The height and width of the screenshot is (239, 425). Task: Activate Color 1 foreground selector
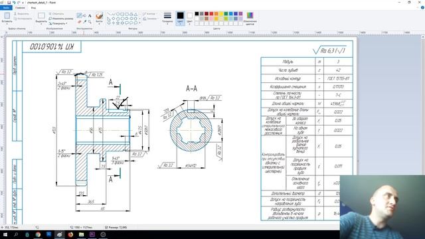180,19
